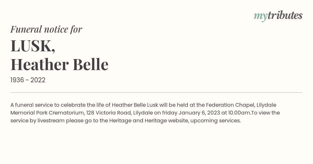
Task: Select the surname "LUSK," in the title
Action: click(x=33, y=46)
